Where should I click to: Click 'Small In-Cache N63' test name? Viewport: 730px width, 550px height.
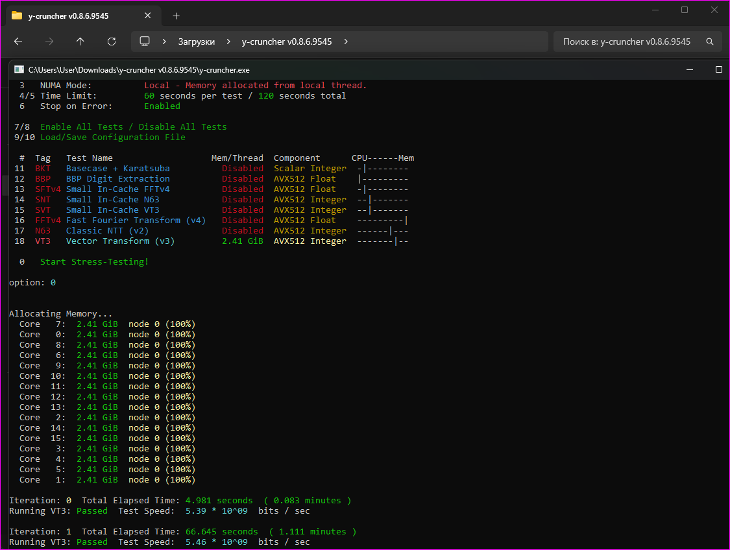tap(113, 200)
